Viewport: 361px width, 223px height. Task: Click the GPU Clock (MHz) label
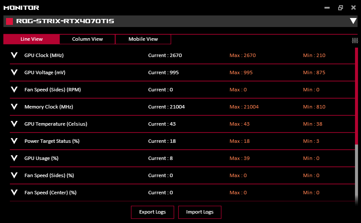pos(44,55)
